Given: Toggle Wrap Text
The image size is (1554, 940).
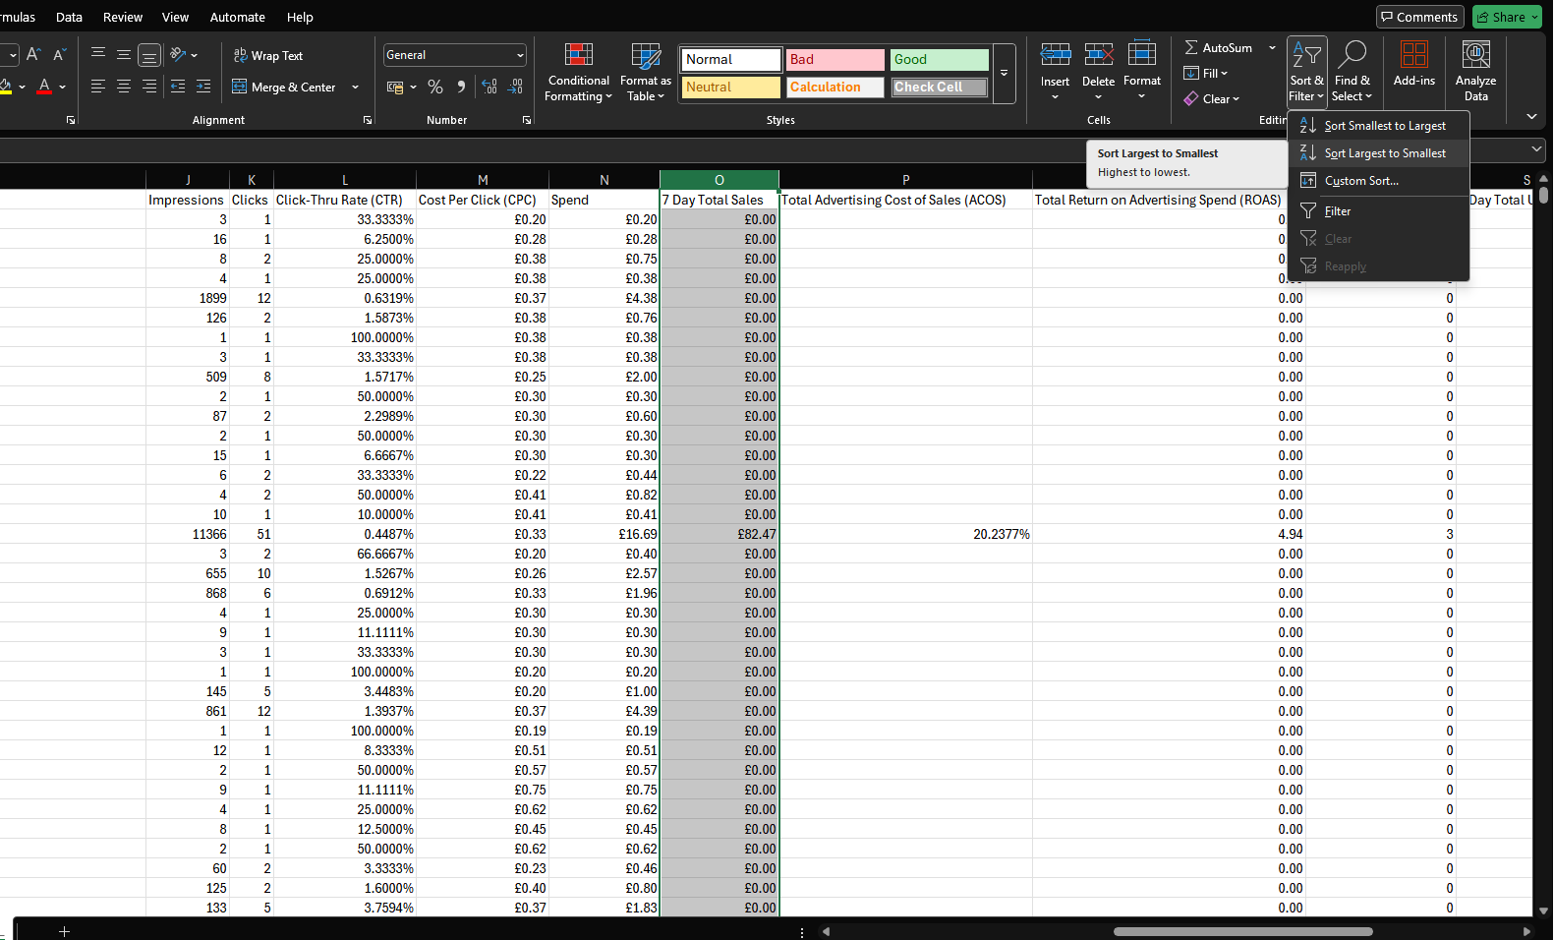Looking at the screenshot, I should coord(268,55).
